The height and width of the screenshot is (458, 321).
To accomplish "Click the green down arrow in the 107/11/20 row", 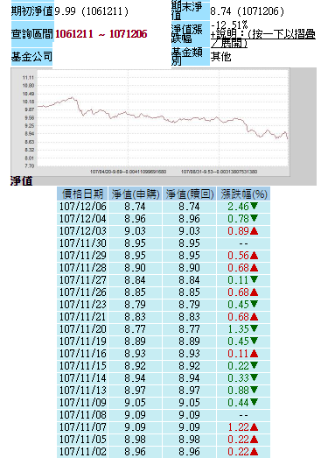I will pos(255,328).
